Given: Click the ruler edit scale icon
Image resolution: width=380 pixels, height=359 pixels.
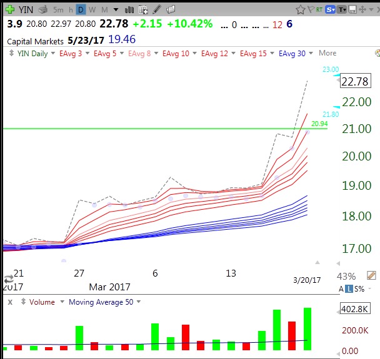Looking at the screenshot, I should pyautogui.click(x=371, y=276).
